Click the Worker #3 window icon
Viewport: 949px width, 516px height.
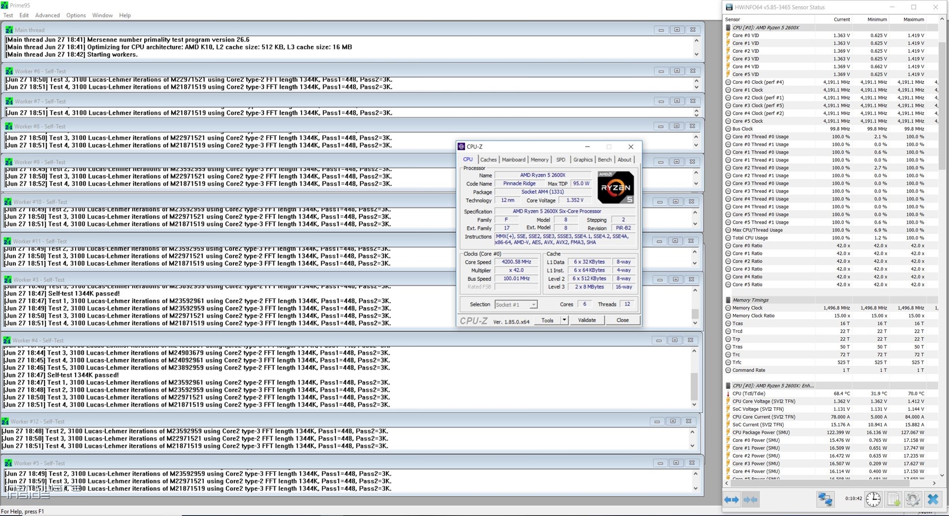click(7, 279)
